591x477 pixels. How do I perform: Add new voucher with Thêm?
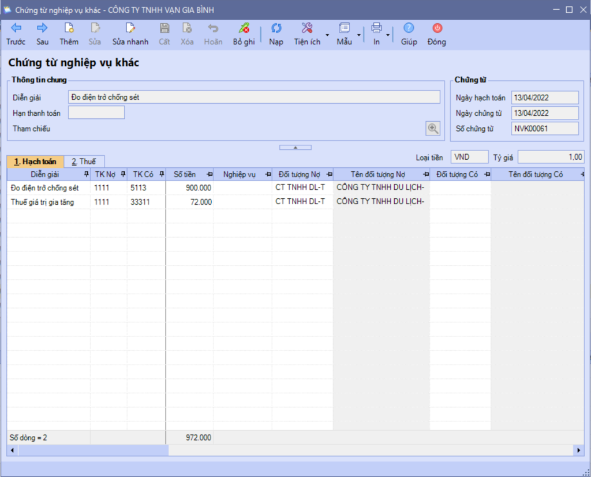click(x=69, y=34)
